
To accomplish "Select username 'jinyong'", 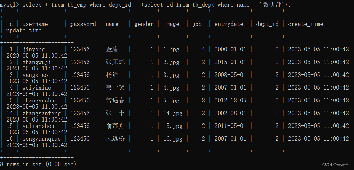I will point(34,49).
